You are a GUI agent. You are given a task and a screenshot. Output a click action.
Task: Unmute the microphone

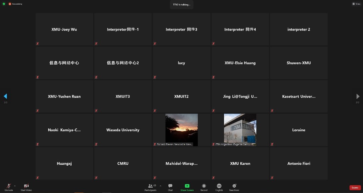(x=9, y=186)
